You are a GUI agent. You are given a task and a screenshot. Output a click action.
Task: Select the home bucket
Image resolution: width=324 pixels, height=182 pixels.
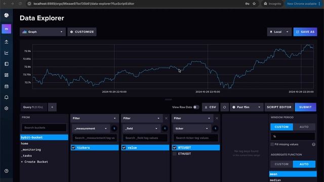[x=44, y=144]
